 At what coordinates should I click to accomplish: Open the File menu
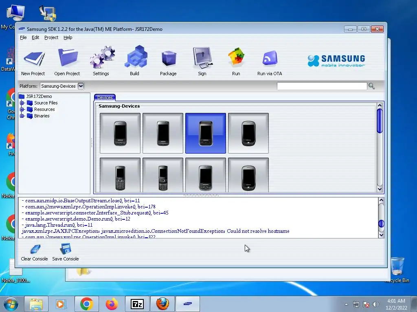(23, 37)
